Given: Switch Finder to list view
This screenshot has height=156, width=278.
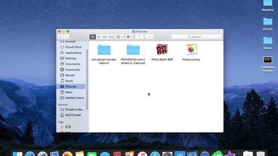Looking at the screenshot, I should (99, 37).
